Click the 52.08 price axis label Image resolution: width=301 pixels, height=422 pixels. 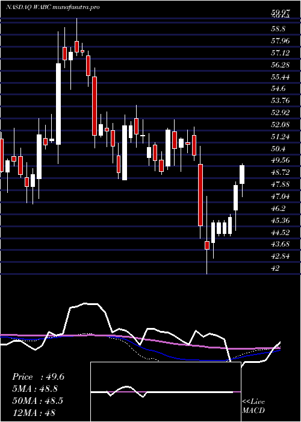(281, 125)
